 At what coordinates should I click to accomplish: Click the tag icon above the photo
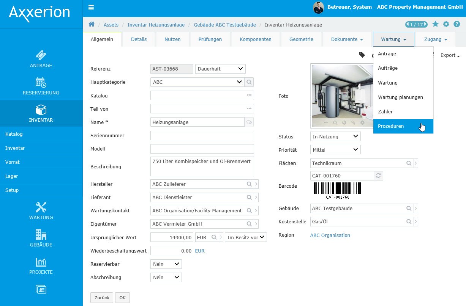tap(362, 55)
